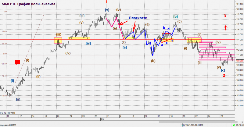Select the teal '[b]' wave label
Image resolution: width=244 pixels, height=127 pixels.
(x=176, y=16)
